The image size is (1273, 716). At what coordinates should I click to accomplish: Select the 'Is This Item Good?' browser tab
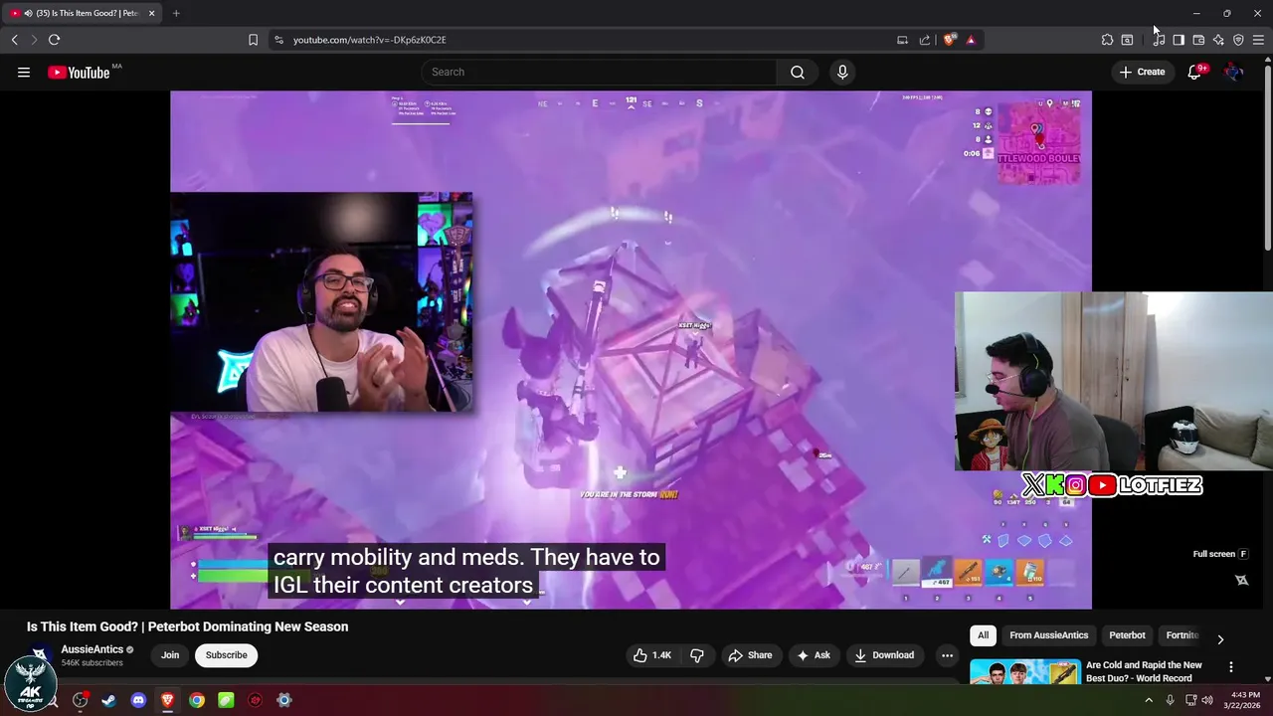pyautogui.click(x=83, y=13)
